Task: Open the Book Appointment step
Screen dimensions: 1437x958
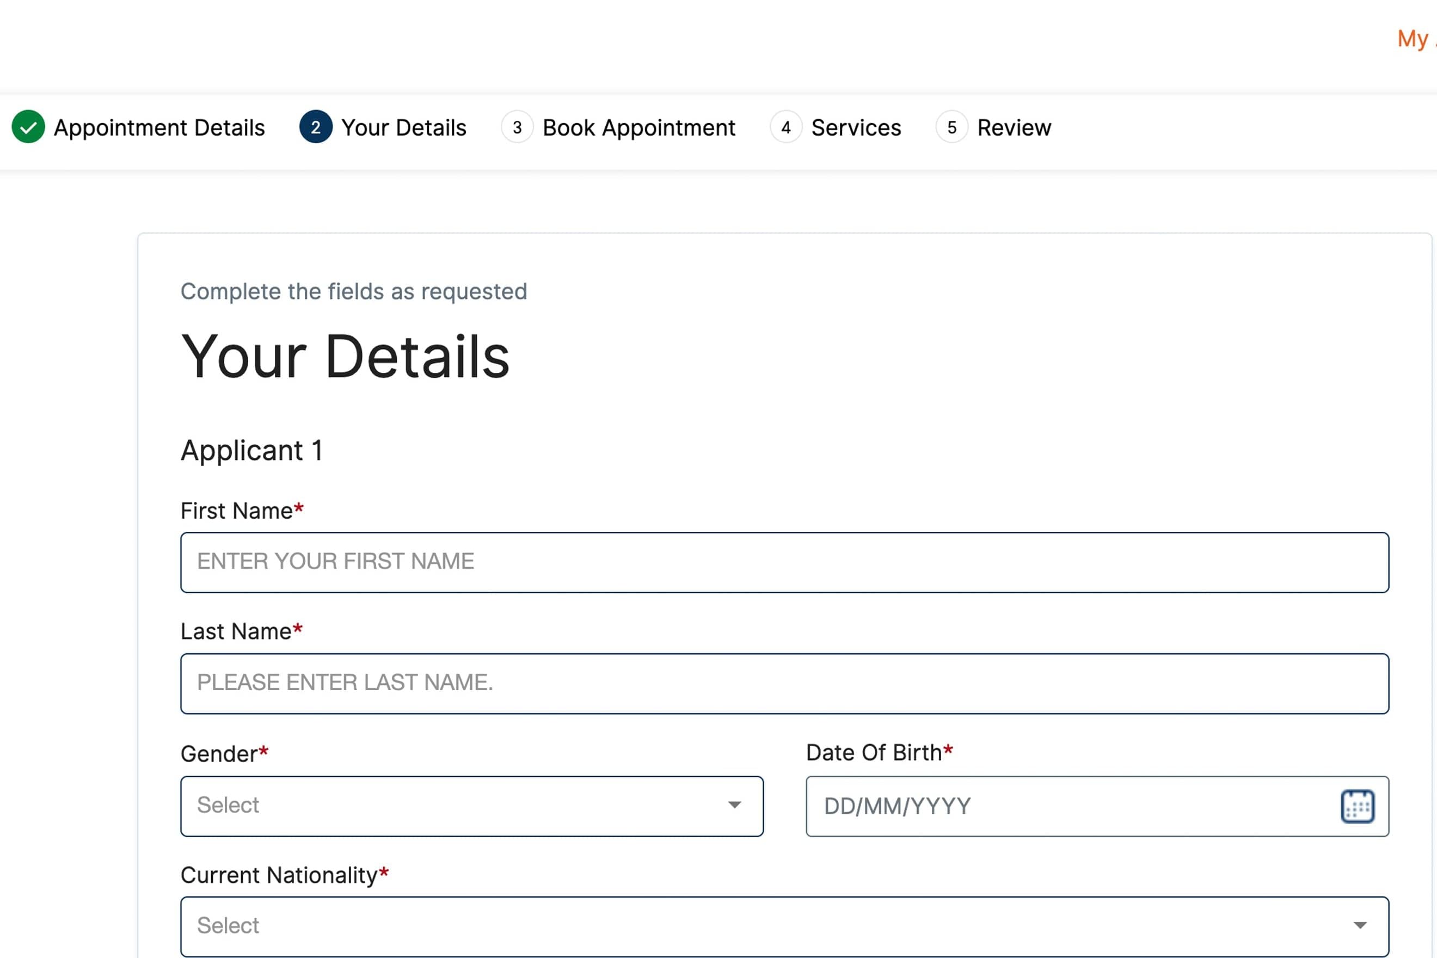Action: [638, 128]
